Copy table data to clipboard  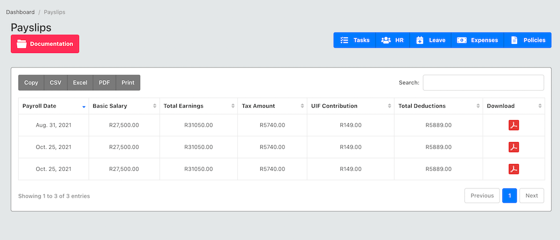(x=31, y=82)
